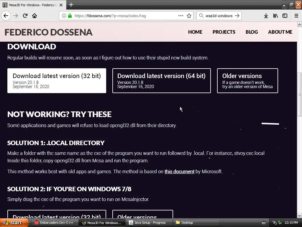
Task: Click the page scrollbar up arrow
Action: tap(299, 24)
